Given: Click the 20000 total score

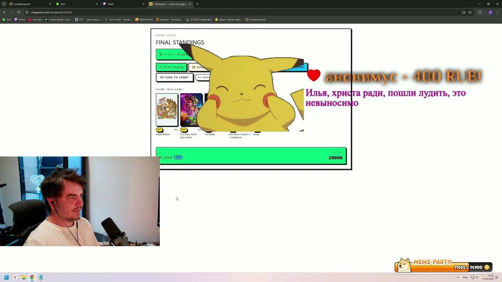Looking at the screenshot, I should pyautogui.click(x=335, y=157).
